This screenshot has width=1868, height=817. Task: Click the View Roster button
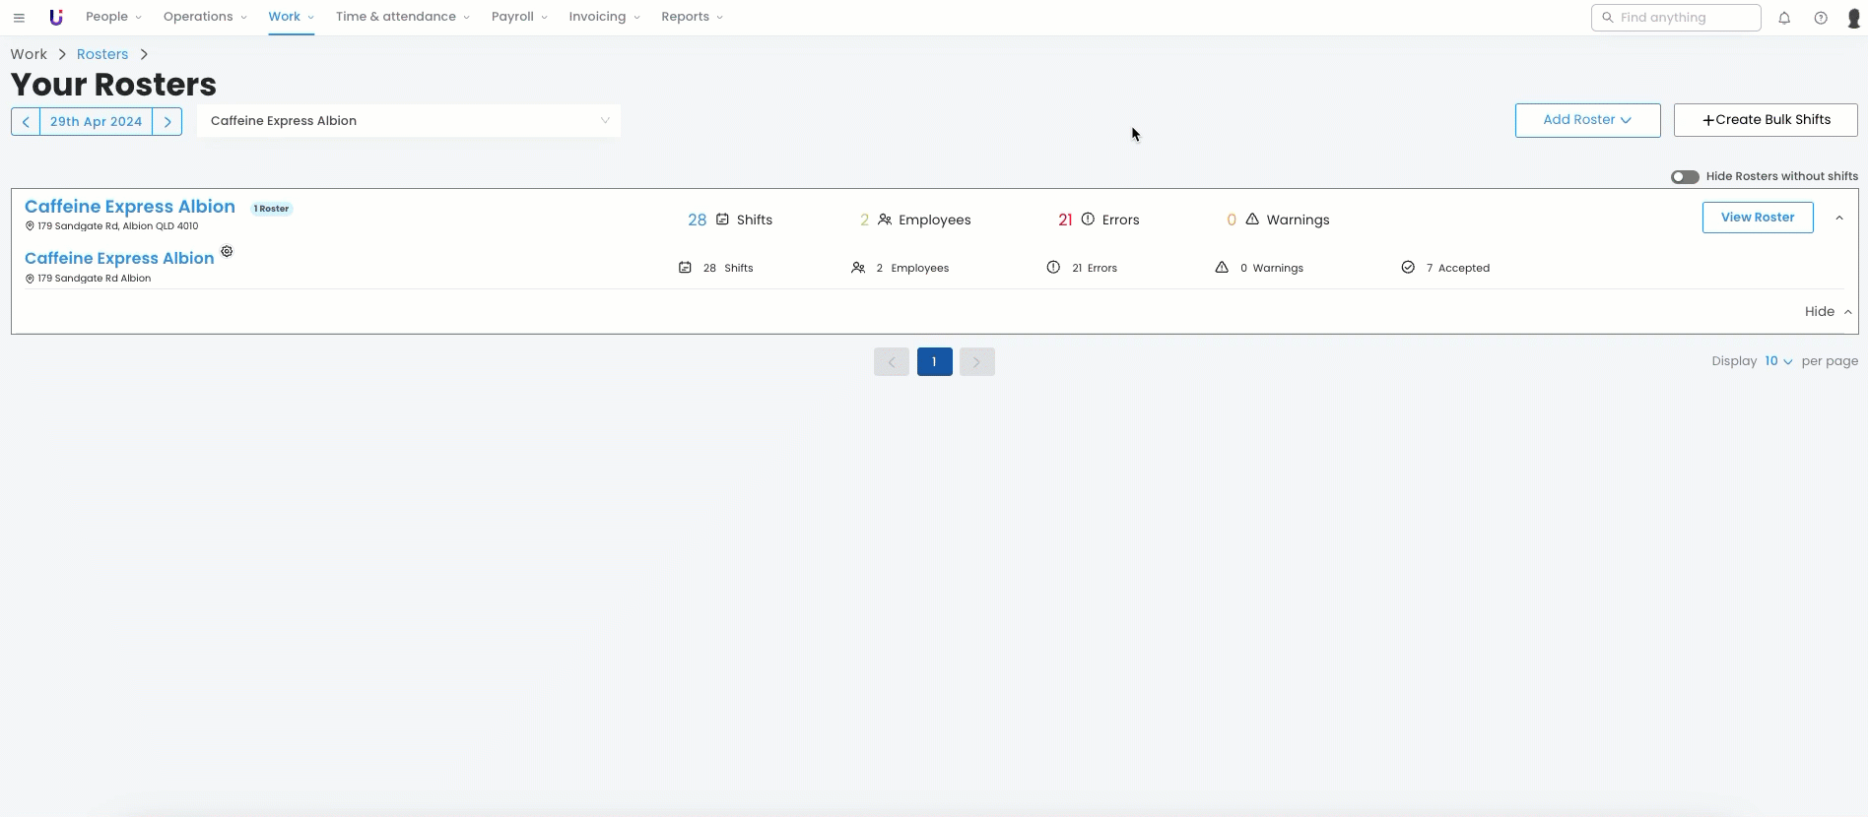(1757, 218)
